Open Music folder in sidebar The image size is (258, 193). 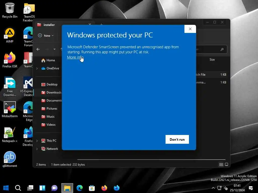point(48,117)
